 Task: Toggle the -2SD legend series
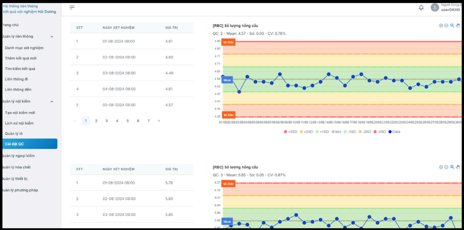click(x=365, y=132)
